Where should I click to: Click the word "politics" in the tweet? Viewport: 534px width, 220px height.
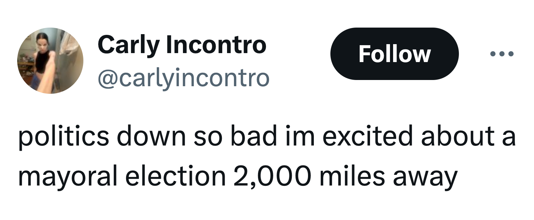64,137
